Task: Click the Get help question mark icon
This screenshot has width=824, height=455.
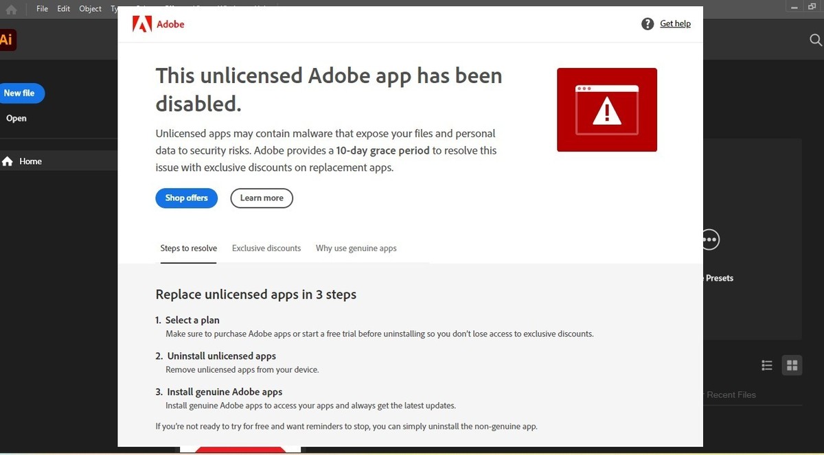Action: [x=648, y=24]
